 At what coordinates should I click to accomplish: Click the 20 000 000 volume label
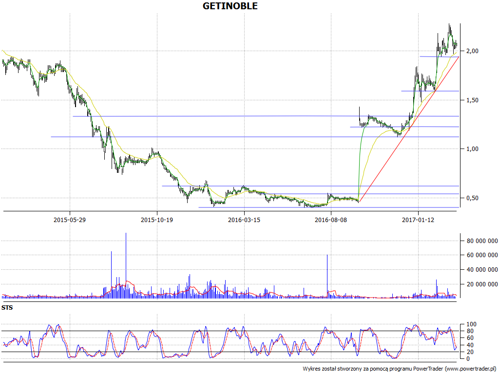pos(482,284)
